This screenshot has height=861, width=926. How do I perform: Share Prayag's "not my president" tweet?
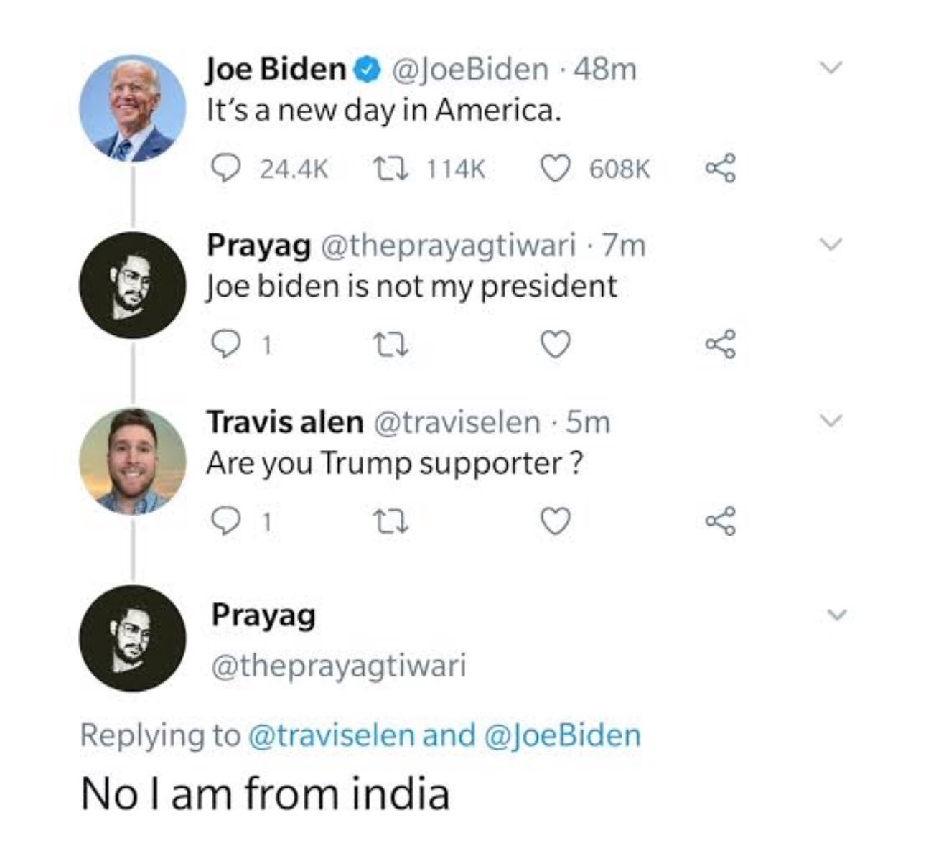pos(720,345)
